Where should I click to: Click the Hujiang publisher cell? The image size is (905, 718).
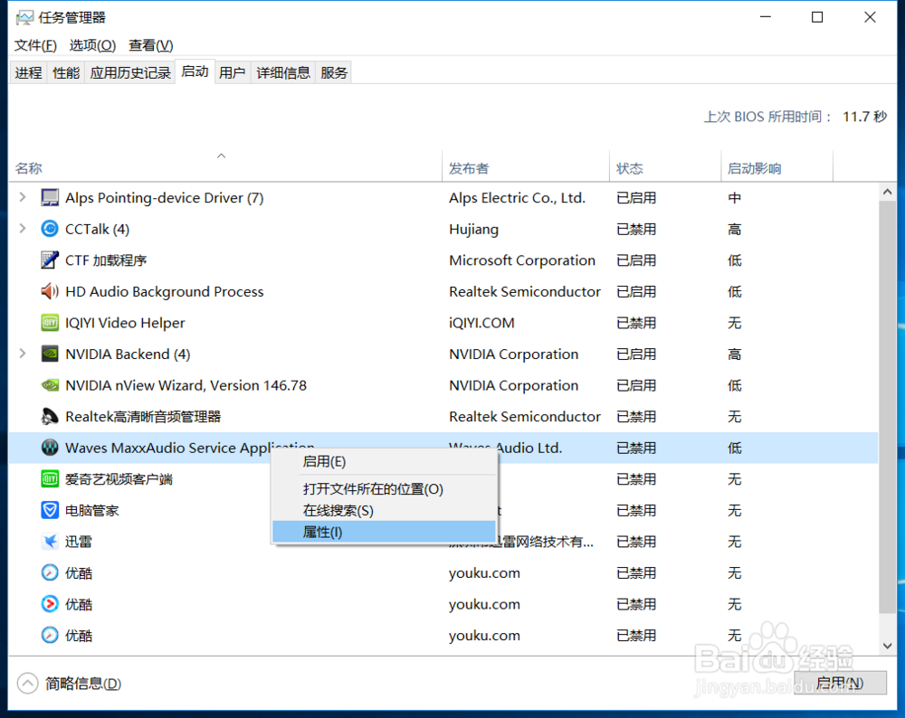coord(474,229)
